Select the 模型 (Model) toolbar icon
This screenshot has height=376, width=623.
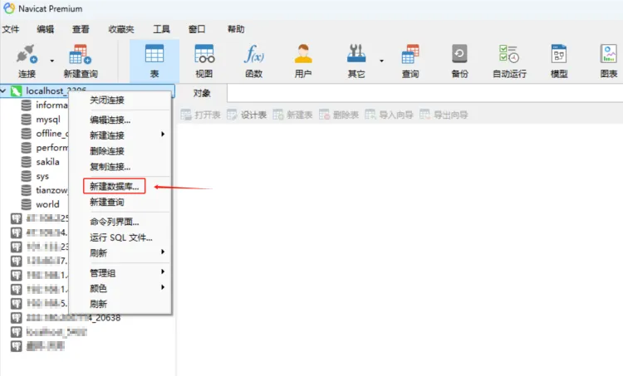tap(559, 61)
